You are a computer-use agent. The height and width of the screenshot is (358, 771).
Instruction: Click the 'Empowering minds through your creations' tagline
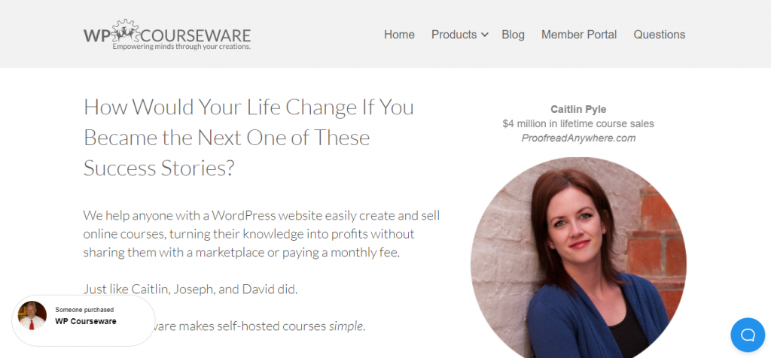click(x=181, y=47)
